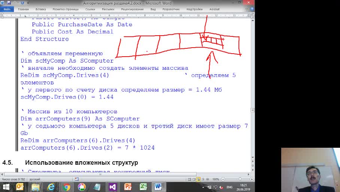This screenshot has width=340, height=192.
Task: Open the Customize Quick Access Toolbar dropdown
Action: (28, 3)
